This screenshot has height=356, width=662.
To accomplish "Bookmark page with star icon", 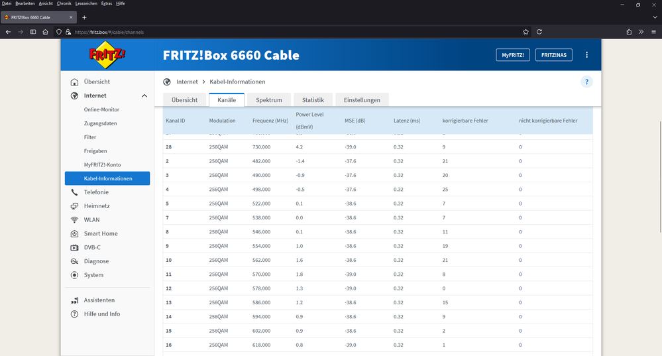I will (525, 32).
